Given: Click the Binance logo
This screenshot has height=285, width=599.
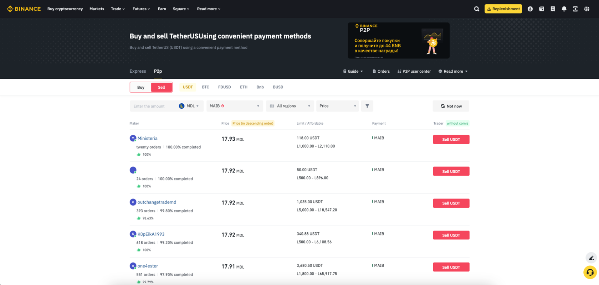Looking at the screenshot, I should (24, 9).
